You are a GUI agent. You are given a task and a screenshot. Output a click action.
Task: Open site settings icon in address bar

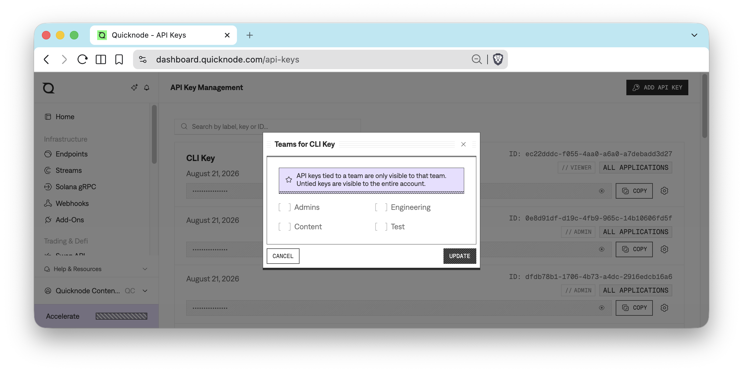143,59
